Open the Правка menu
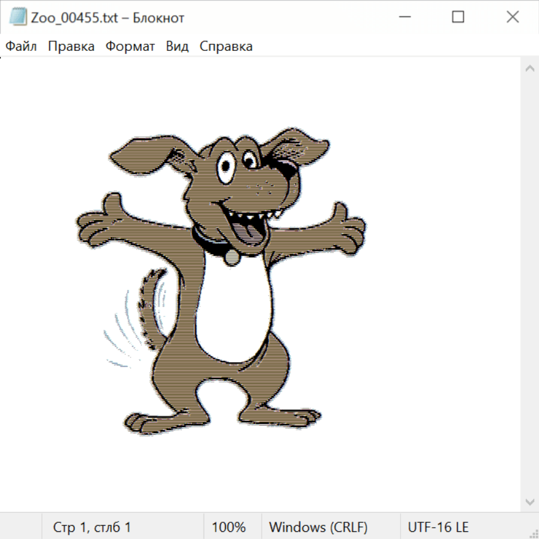This screenshot has height=539, width=539. 71,46
